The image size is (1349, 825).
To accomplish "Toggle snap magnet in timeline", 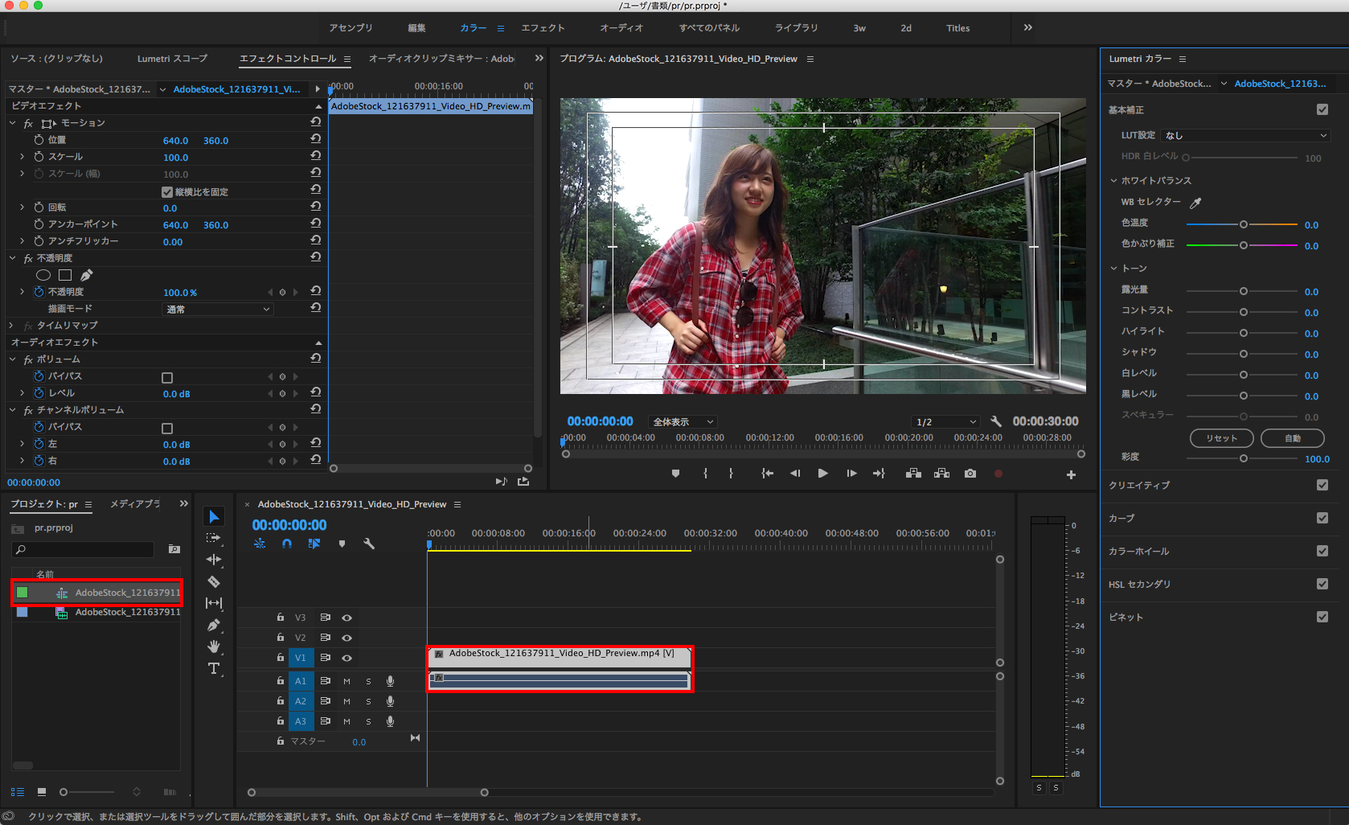I will [x=287, y=544].
